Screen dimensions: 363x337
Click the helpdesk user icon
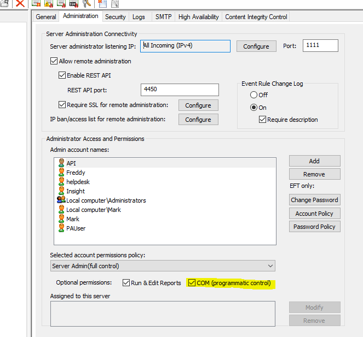(x=61, y=182)
